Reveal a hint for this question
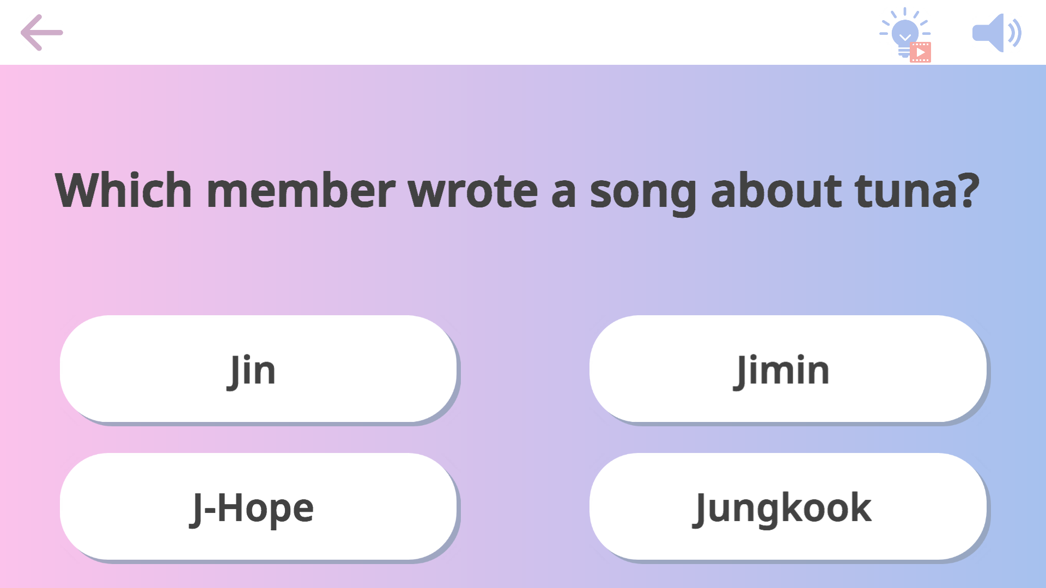 click(905, 34)
